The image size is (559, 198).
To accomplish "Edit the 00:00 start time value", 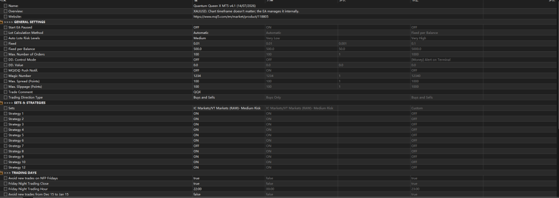I will coord(270,189).
